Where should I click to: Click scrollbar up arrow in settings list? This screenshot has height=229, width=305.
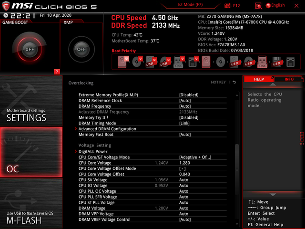pos(237,95)
